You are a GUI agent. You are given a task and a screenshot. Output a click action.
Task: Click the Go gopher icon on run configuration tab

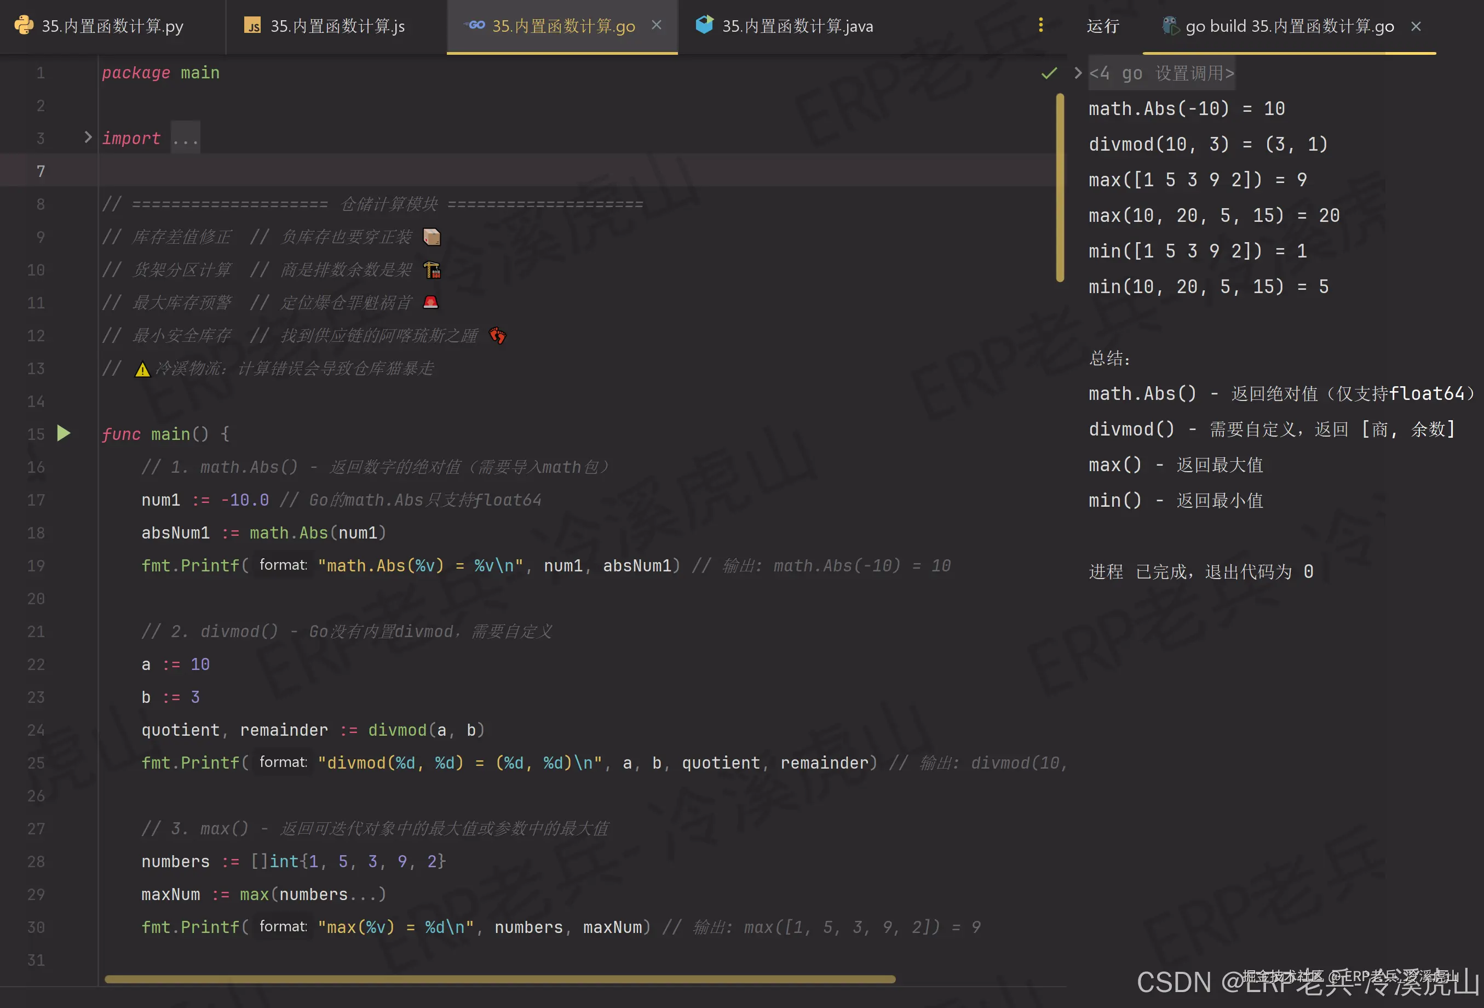1170,26
